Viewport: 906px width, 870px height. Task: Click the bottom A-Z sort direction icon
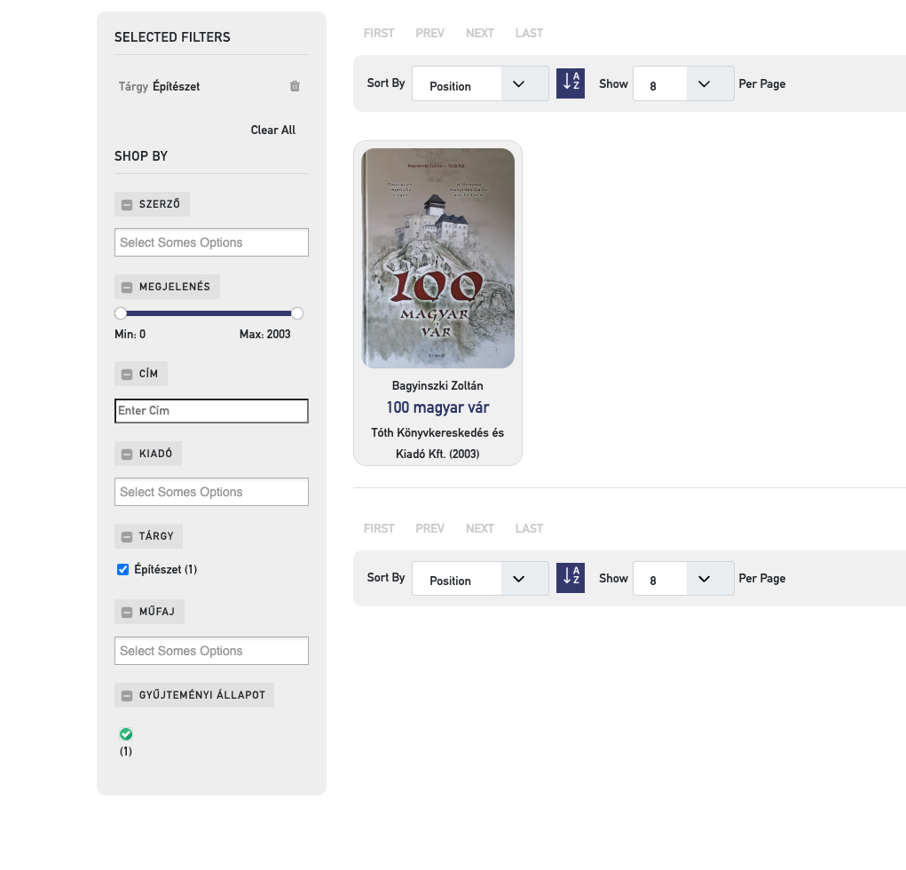[x=571, y=578]
